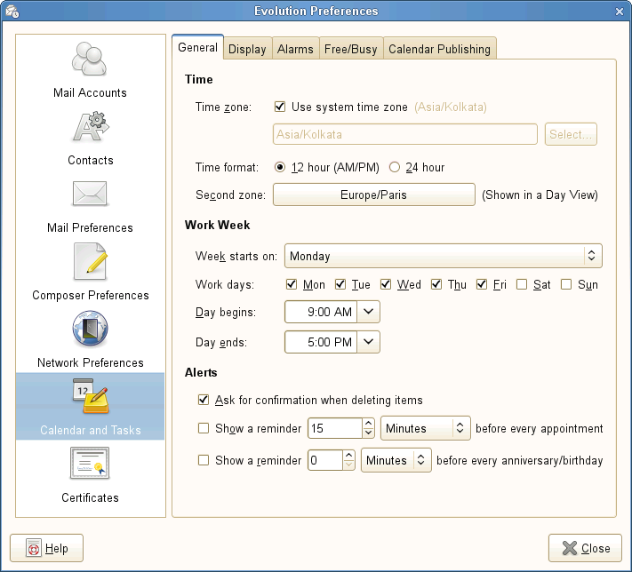
Task: Uncheck Fri work day
Action: 482,284
